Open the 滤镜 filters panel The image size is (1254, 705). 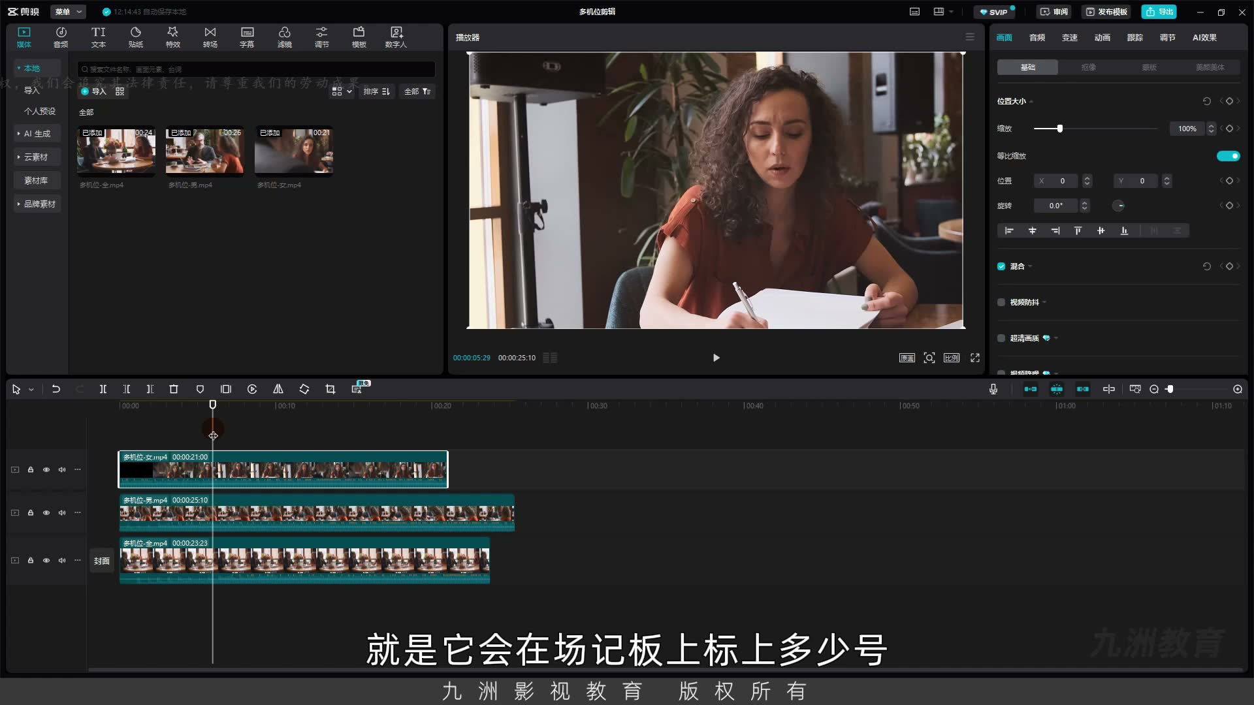[x=284, y=37]
